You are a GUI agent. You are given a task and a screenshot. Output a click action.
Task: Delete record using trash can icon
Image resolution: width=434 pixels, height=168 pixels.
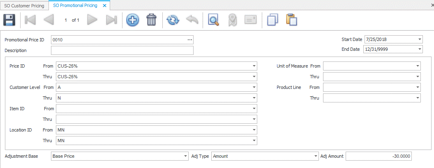[x=151, y=20]
